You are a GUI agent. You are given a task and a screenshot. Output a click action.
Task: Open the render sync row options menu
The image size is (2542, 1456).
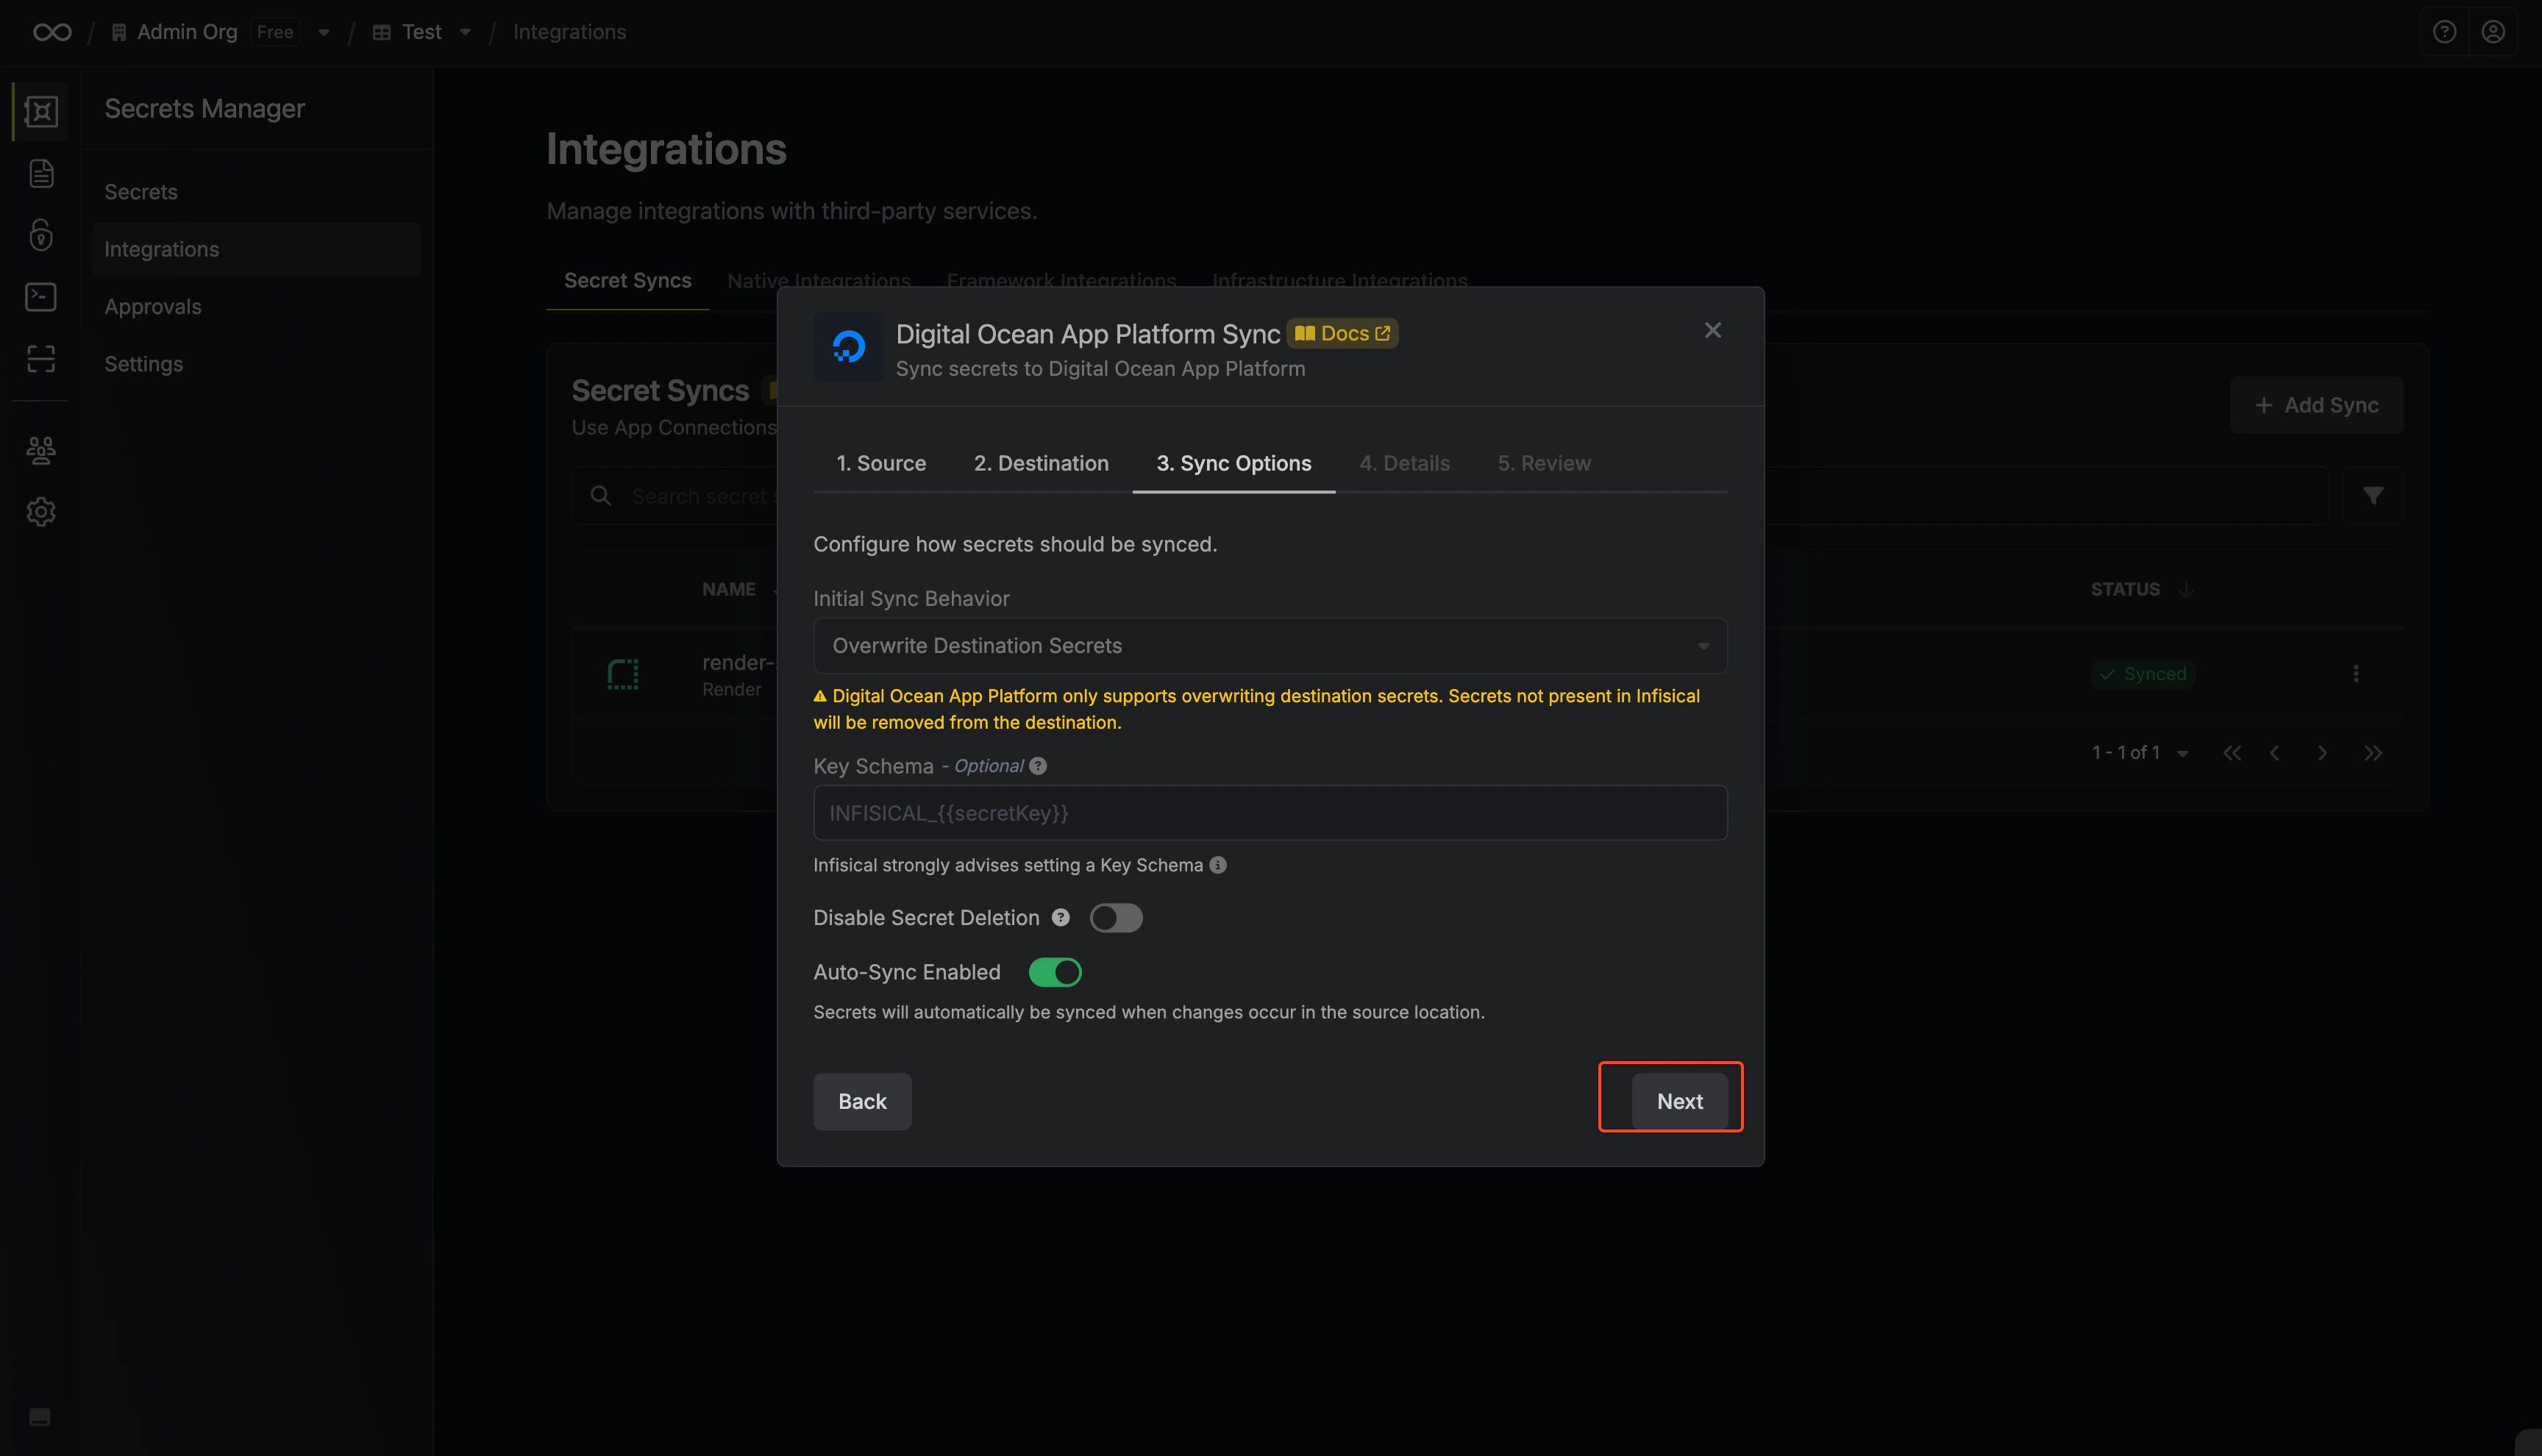[x=2355, y=674]
